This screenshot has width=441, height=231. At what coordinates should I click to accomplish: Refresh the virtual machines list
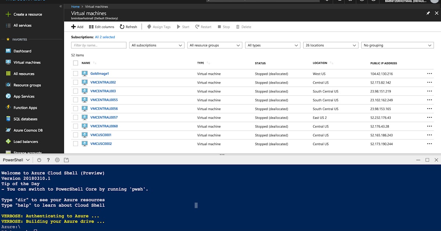tap(129, 26)
